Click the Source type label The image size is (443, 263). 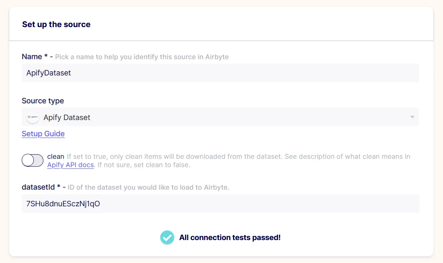[43, 100]
